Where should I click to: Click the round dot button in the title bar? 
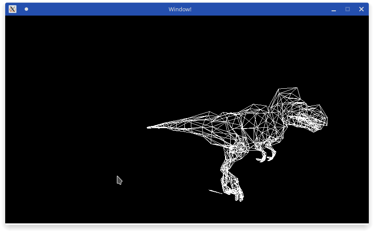pos(26,9)
